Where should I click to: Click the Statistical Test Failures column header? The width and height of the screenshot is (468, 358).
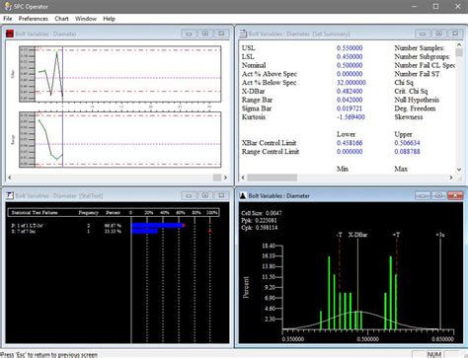coord(35,213)
